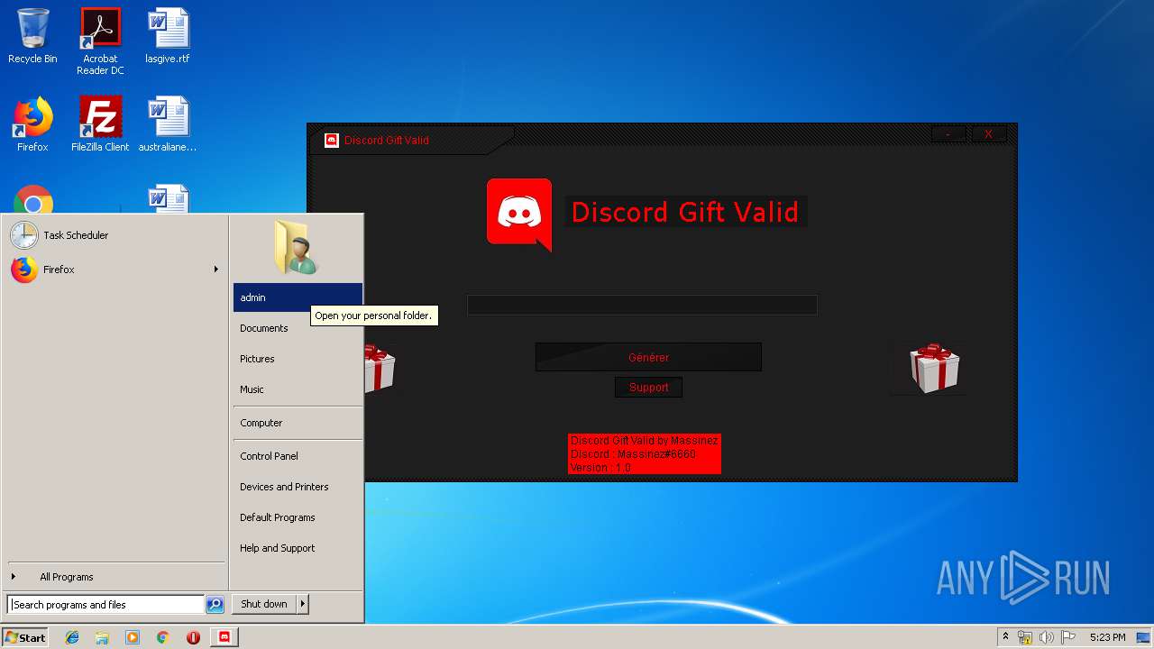Open Internet Explorer from taskbar
1154x649 pixels.
(x=72, y=637)
